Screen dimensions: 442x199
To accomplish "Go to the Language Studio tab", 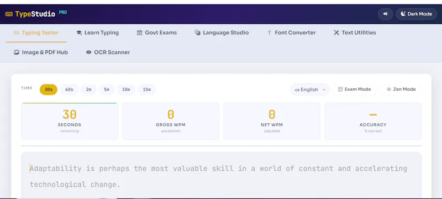I will [222, 33].
